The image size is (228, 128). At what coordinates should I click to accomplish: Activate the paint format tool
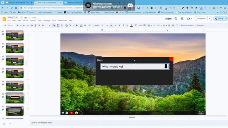pyautogui.click(x=36, y=25)
